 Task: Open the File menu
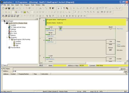pos(5,5)
